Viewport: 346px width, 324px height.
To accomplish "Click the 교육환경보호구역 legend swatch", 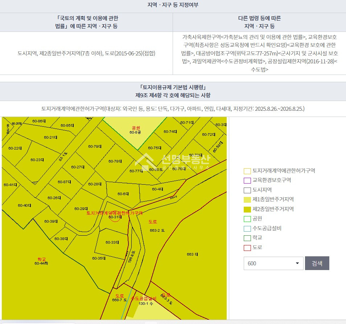I will coord(247,180).
